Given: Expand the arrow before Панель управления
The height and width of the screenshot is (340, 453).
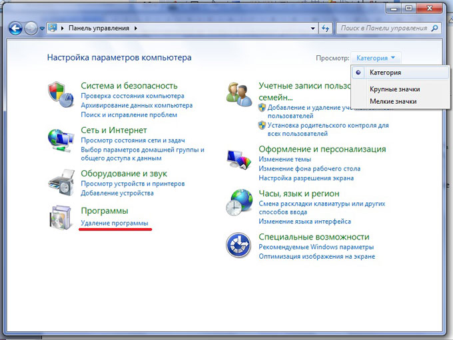Looking at the screenshot, I should pyautogui.click(x=62, y=29).
